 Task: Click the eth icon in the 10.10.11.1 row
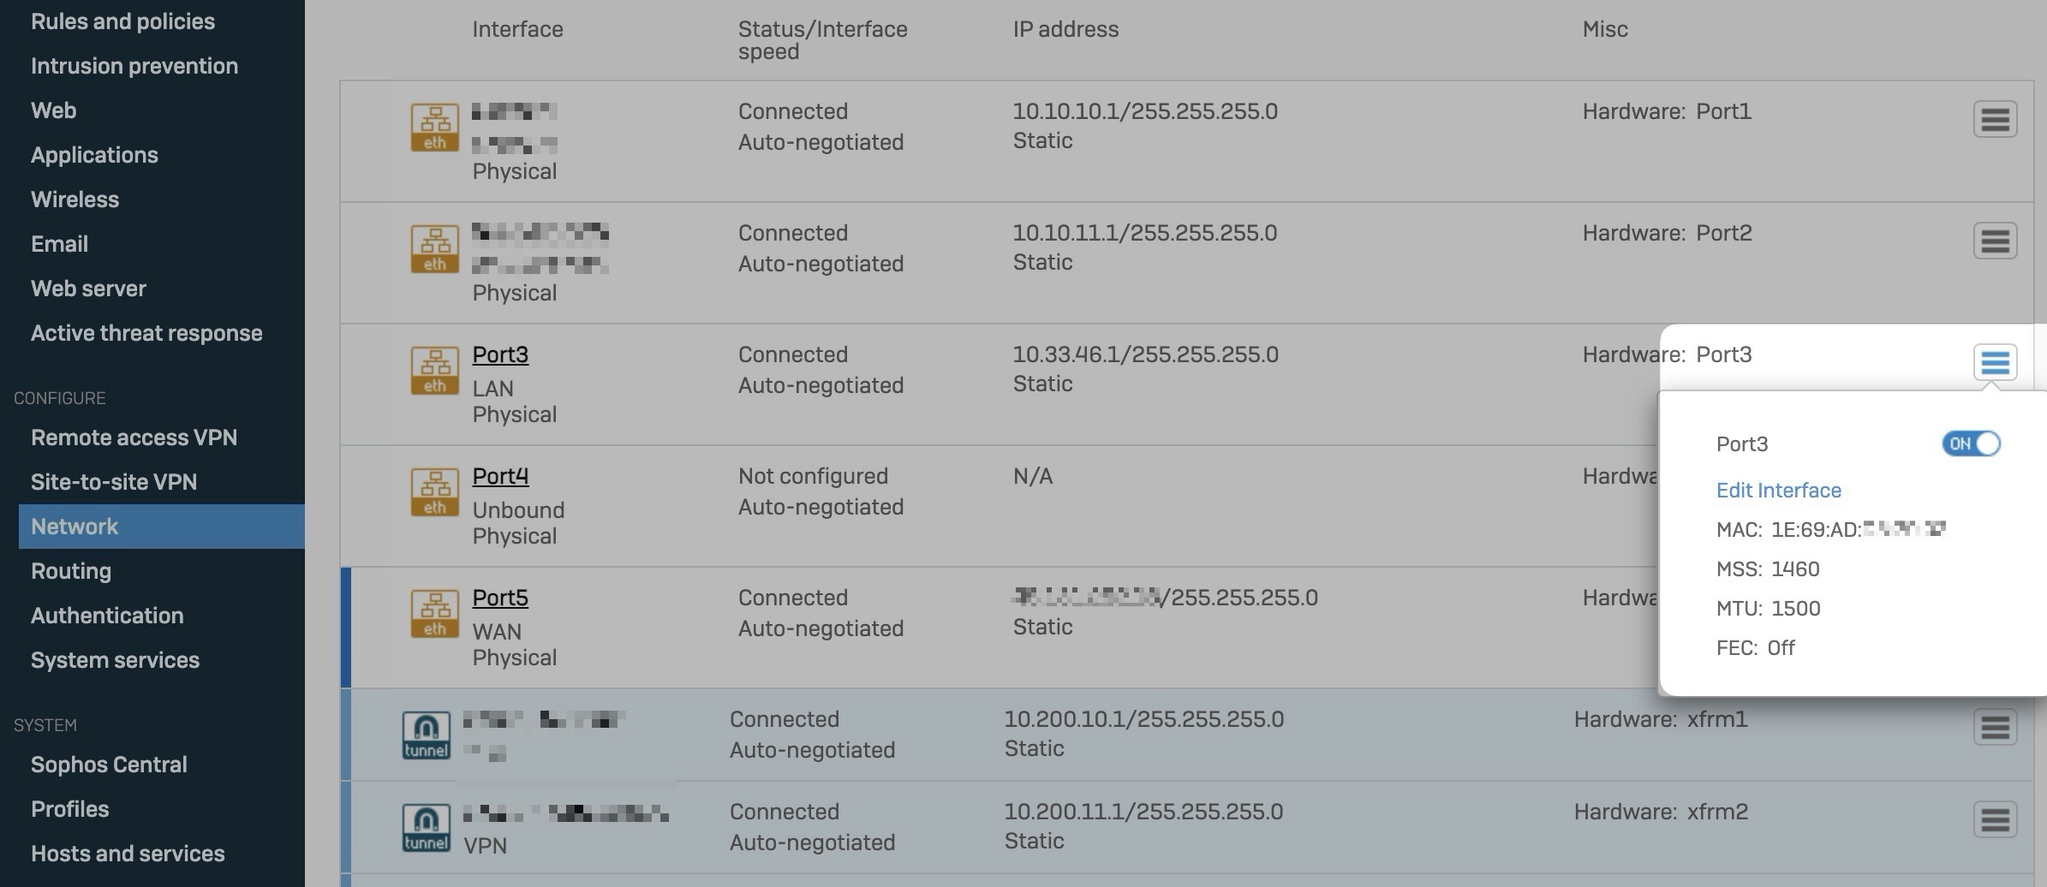pyautogui.click(x=434, y=248)
